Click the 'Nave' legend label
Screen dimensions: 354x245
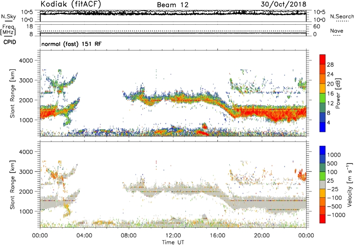pos(337,31)
